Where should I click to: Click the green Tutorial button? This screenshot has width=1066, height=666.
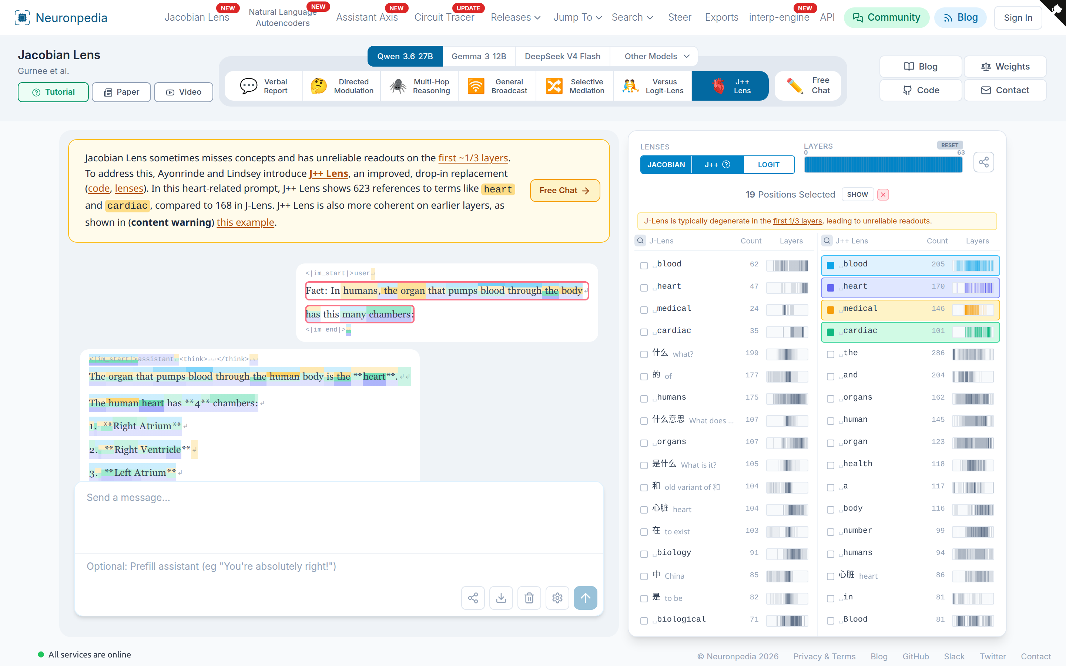tap(53, 92)
